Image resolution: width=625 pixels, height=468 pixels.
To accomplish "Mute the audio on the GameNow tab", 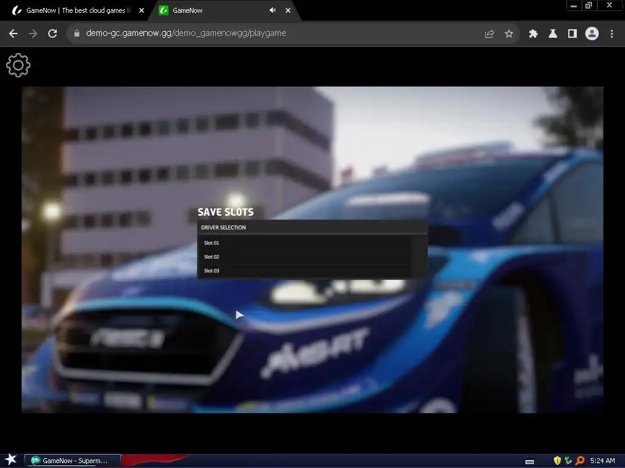I will coord(272,10).
